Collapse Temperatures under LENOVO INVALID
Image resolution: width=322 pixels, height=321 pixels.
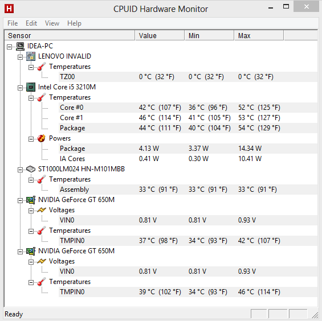point(31,68)
